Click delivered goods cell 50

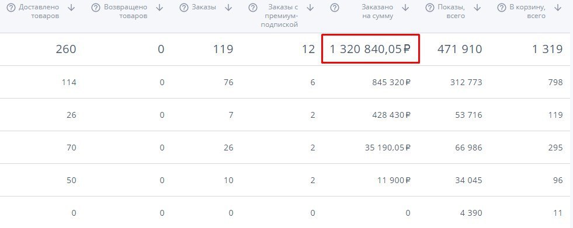(x=71, y=180)
